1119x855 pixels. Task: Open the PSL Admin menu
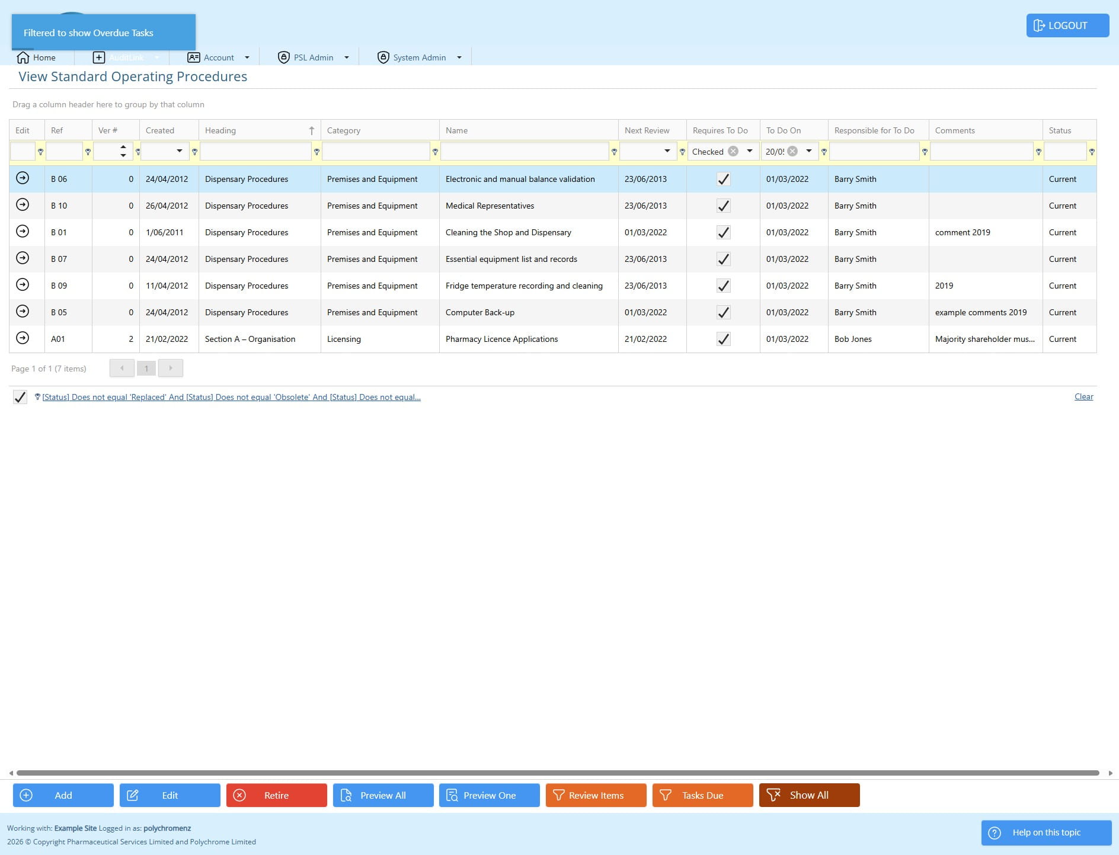(314, 57)
